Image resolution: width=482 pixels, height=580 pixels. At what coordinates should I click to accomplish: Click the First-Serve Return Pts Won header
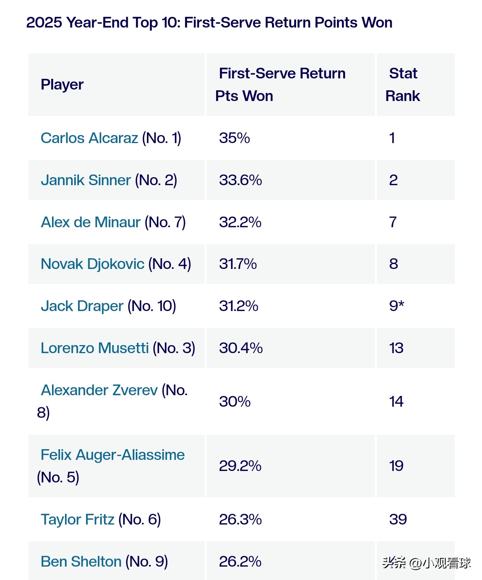pyautogui.click(x=282, y=85)
